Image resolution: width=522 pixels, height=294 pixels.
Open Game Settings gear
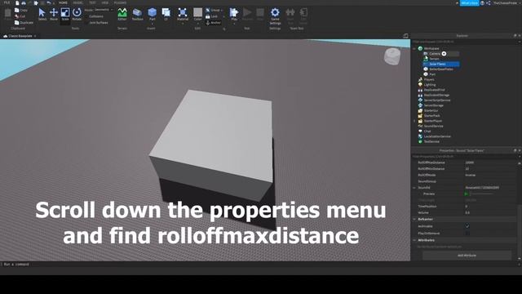pos(275,13)
